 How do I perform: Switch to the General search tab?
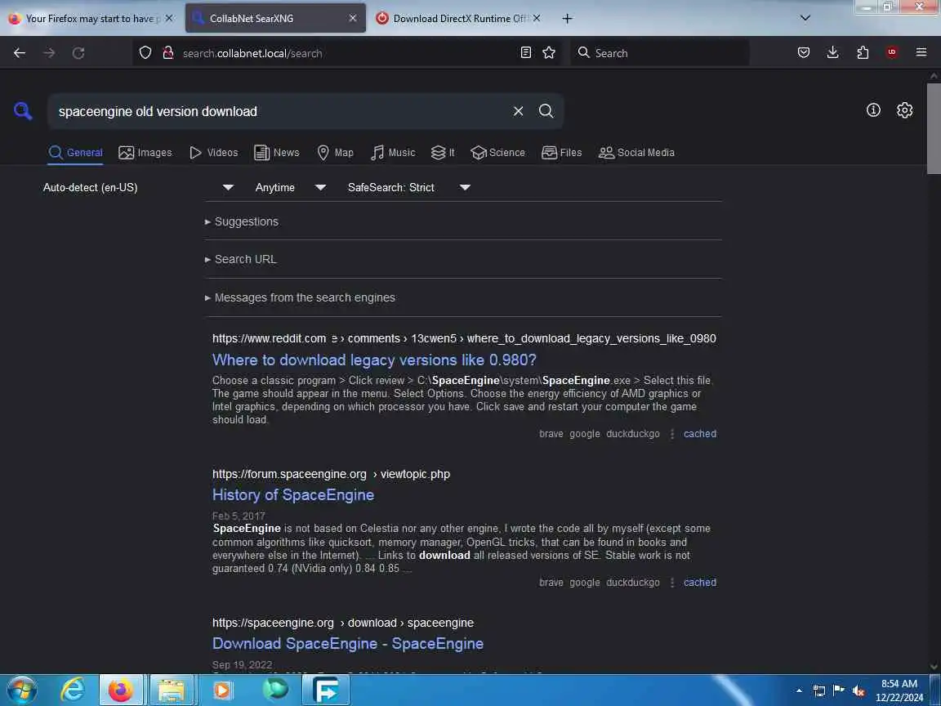click(x=76, y=153)
